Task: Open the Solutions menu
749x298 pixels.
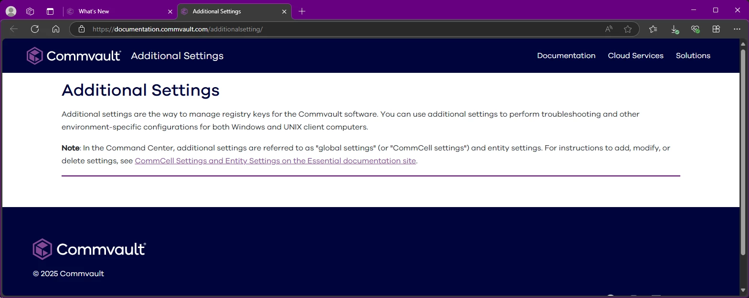Action: [x=693, y=56]
